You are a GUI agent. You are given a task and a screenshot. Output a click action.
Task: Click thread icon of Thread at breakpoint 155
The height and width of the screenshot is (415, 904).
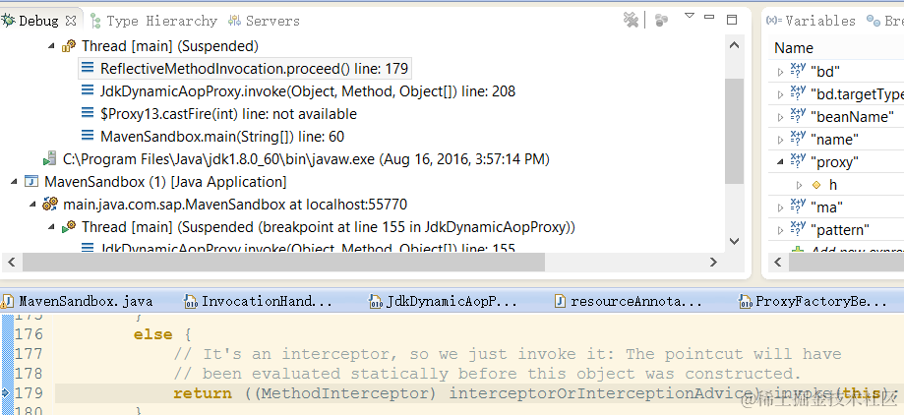(x=69, y=226)
